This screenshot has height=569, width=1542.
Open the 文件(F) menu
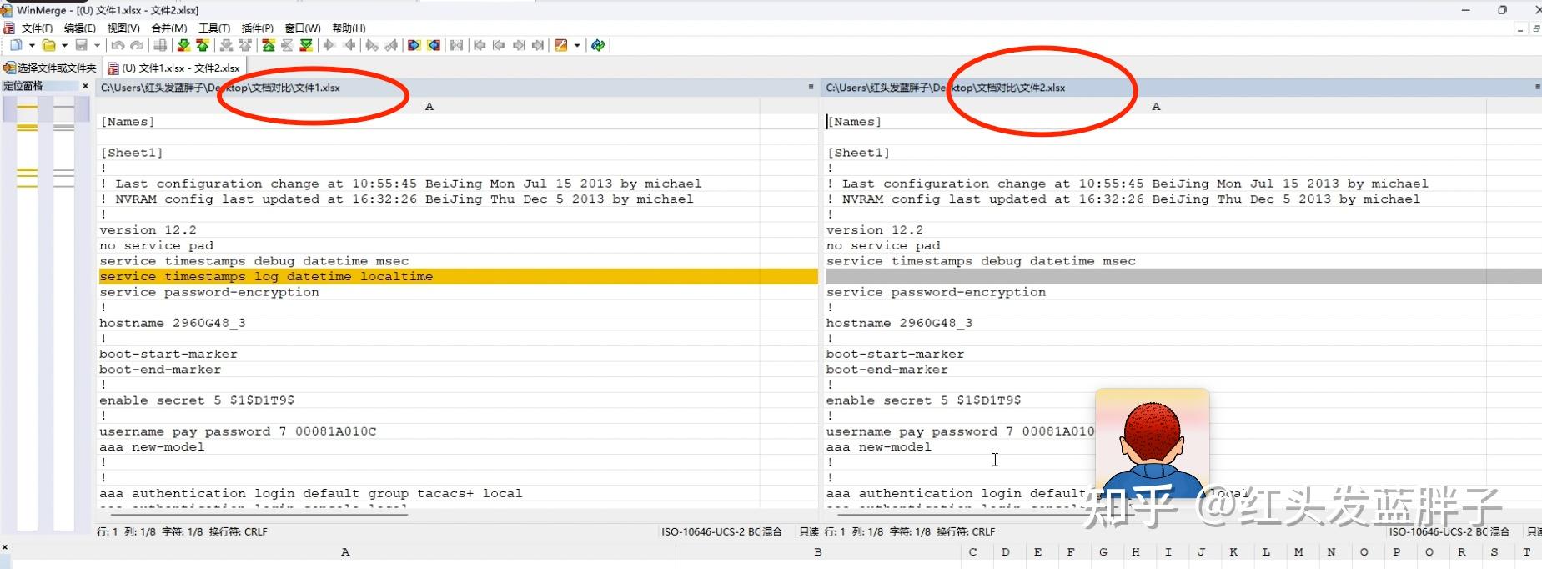pos(37,28)
